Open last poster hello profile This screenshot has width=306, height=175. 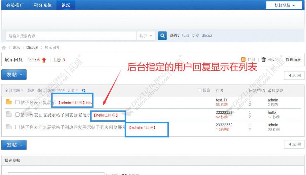click(272, 113)
